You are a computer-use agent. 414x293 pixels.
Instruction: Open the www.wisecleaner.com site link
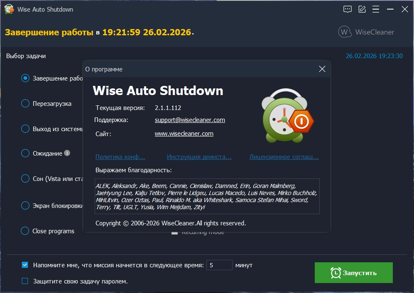[184, 134]
